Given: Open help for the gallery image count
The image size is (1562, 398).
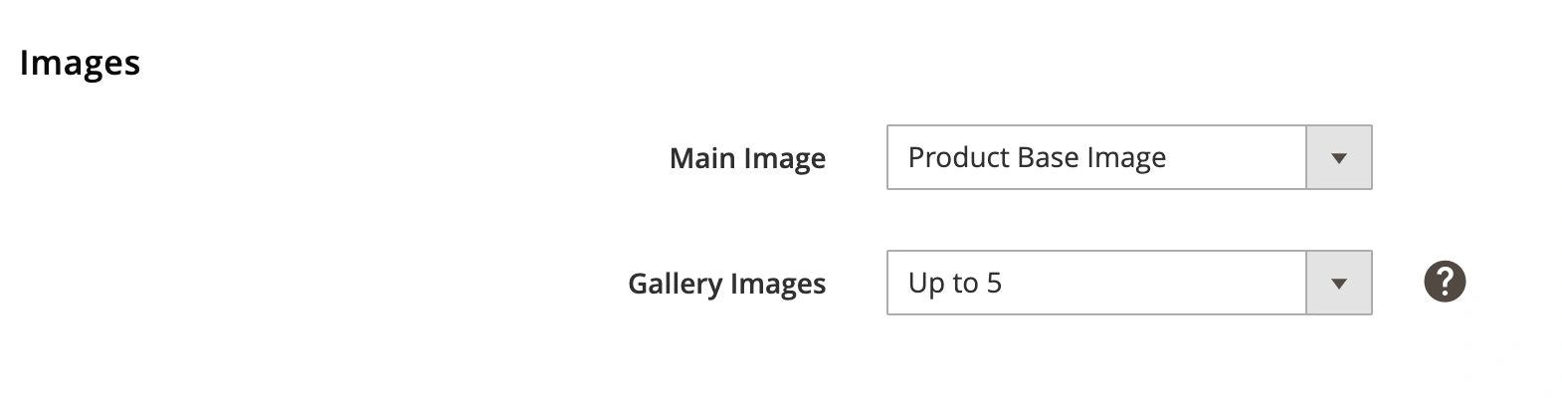Looking at the screenshot, I should click(1444, 283).
